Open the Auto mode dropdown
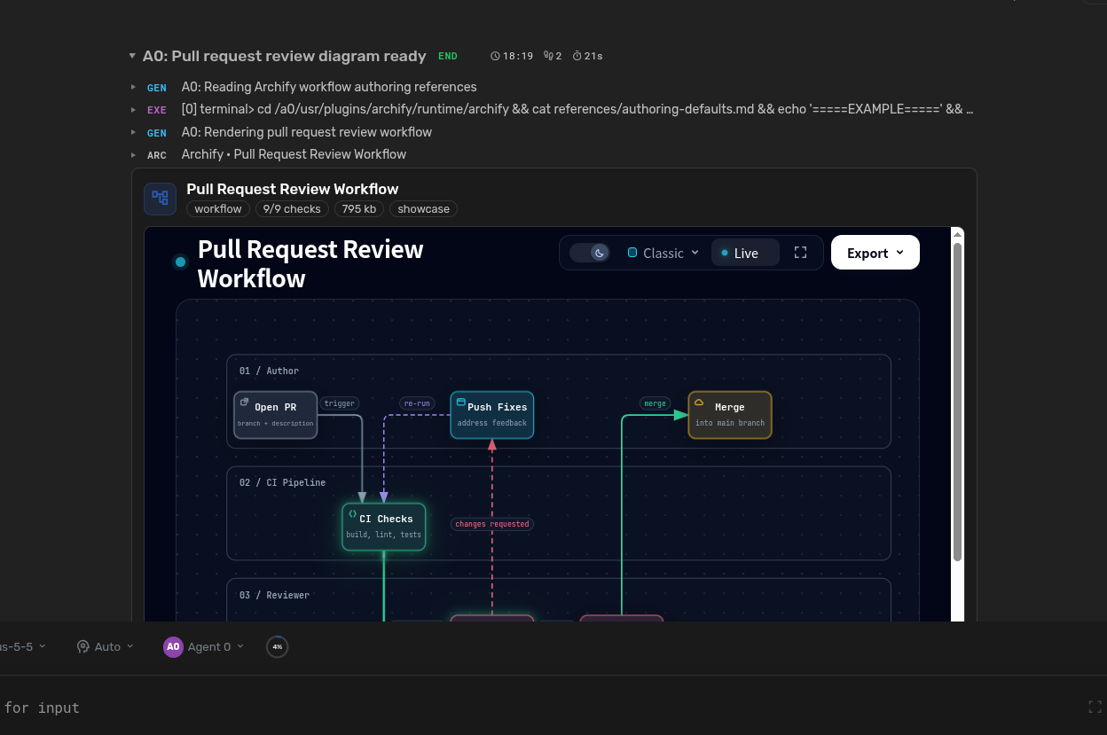This screenshot has width=1107, height=735. click(x=106, y=646)
